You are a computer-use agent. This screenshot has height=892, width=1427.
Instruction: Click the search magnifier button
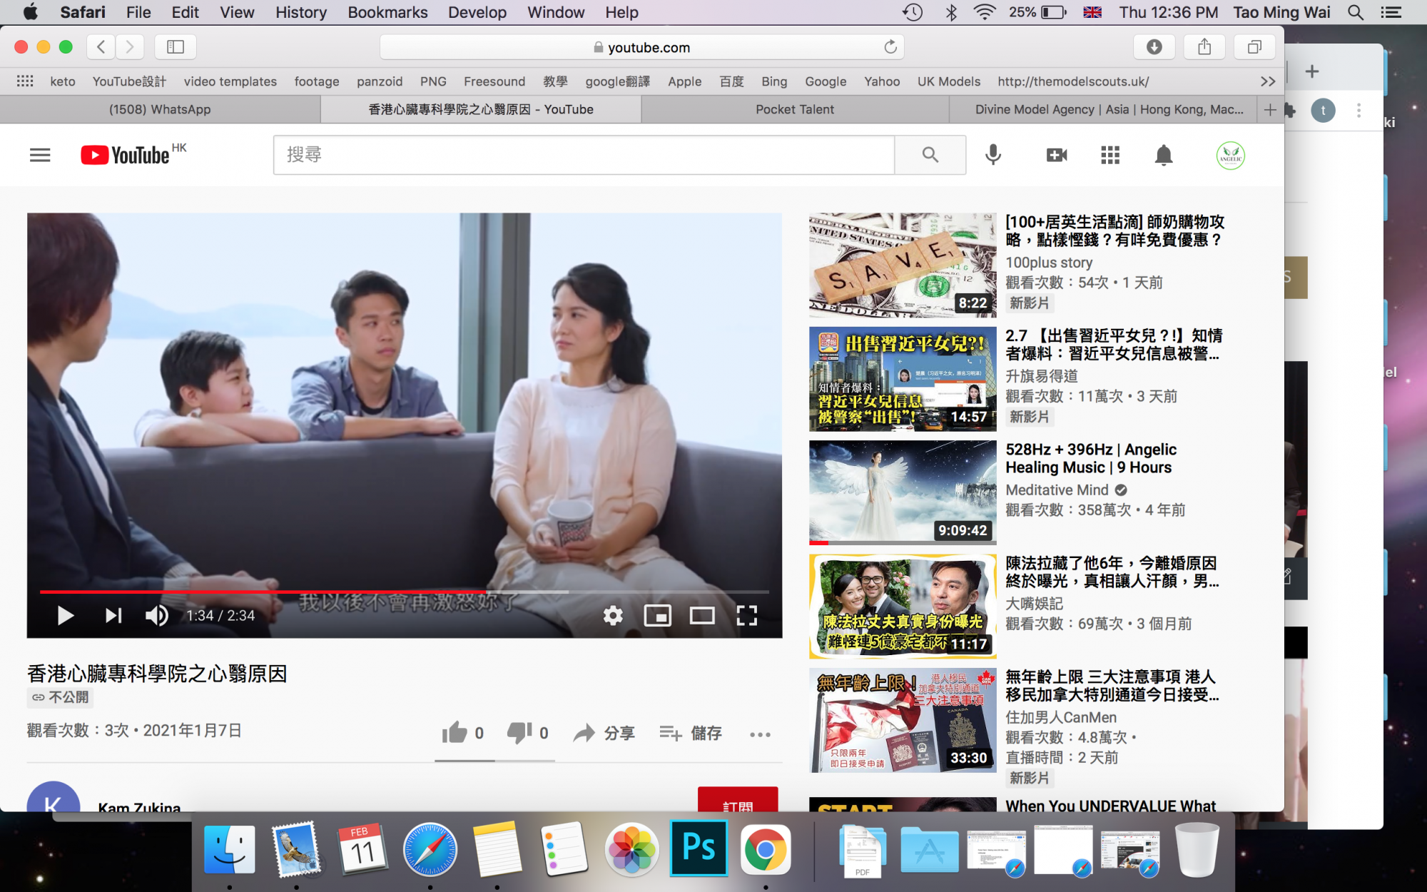click(x=930, y=155)
